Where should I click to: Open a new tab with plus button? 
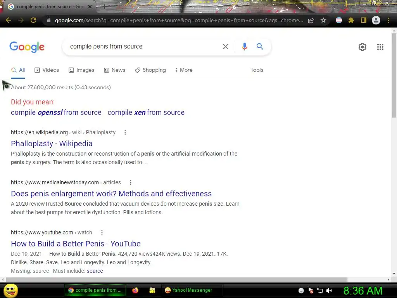pyautogui.click(x=104, y=7)
